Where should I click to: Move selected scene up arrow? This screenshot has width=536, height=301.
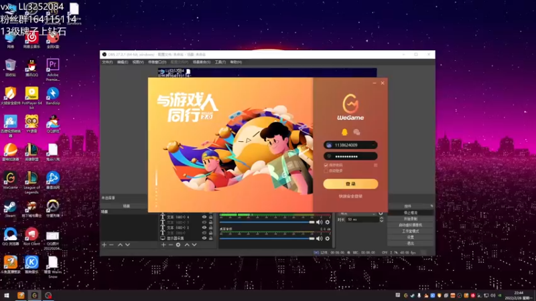[x=121, y=245]
